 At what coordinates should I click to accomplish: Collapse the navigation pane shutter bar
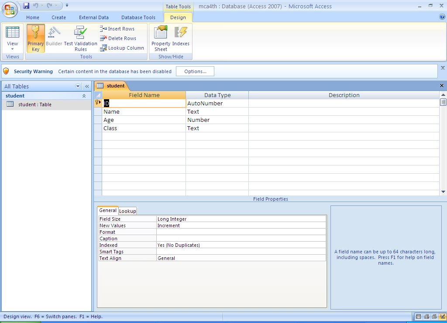tap(87, 86)
